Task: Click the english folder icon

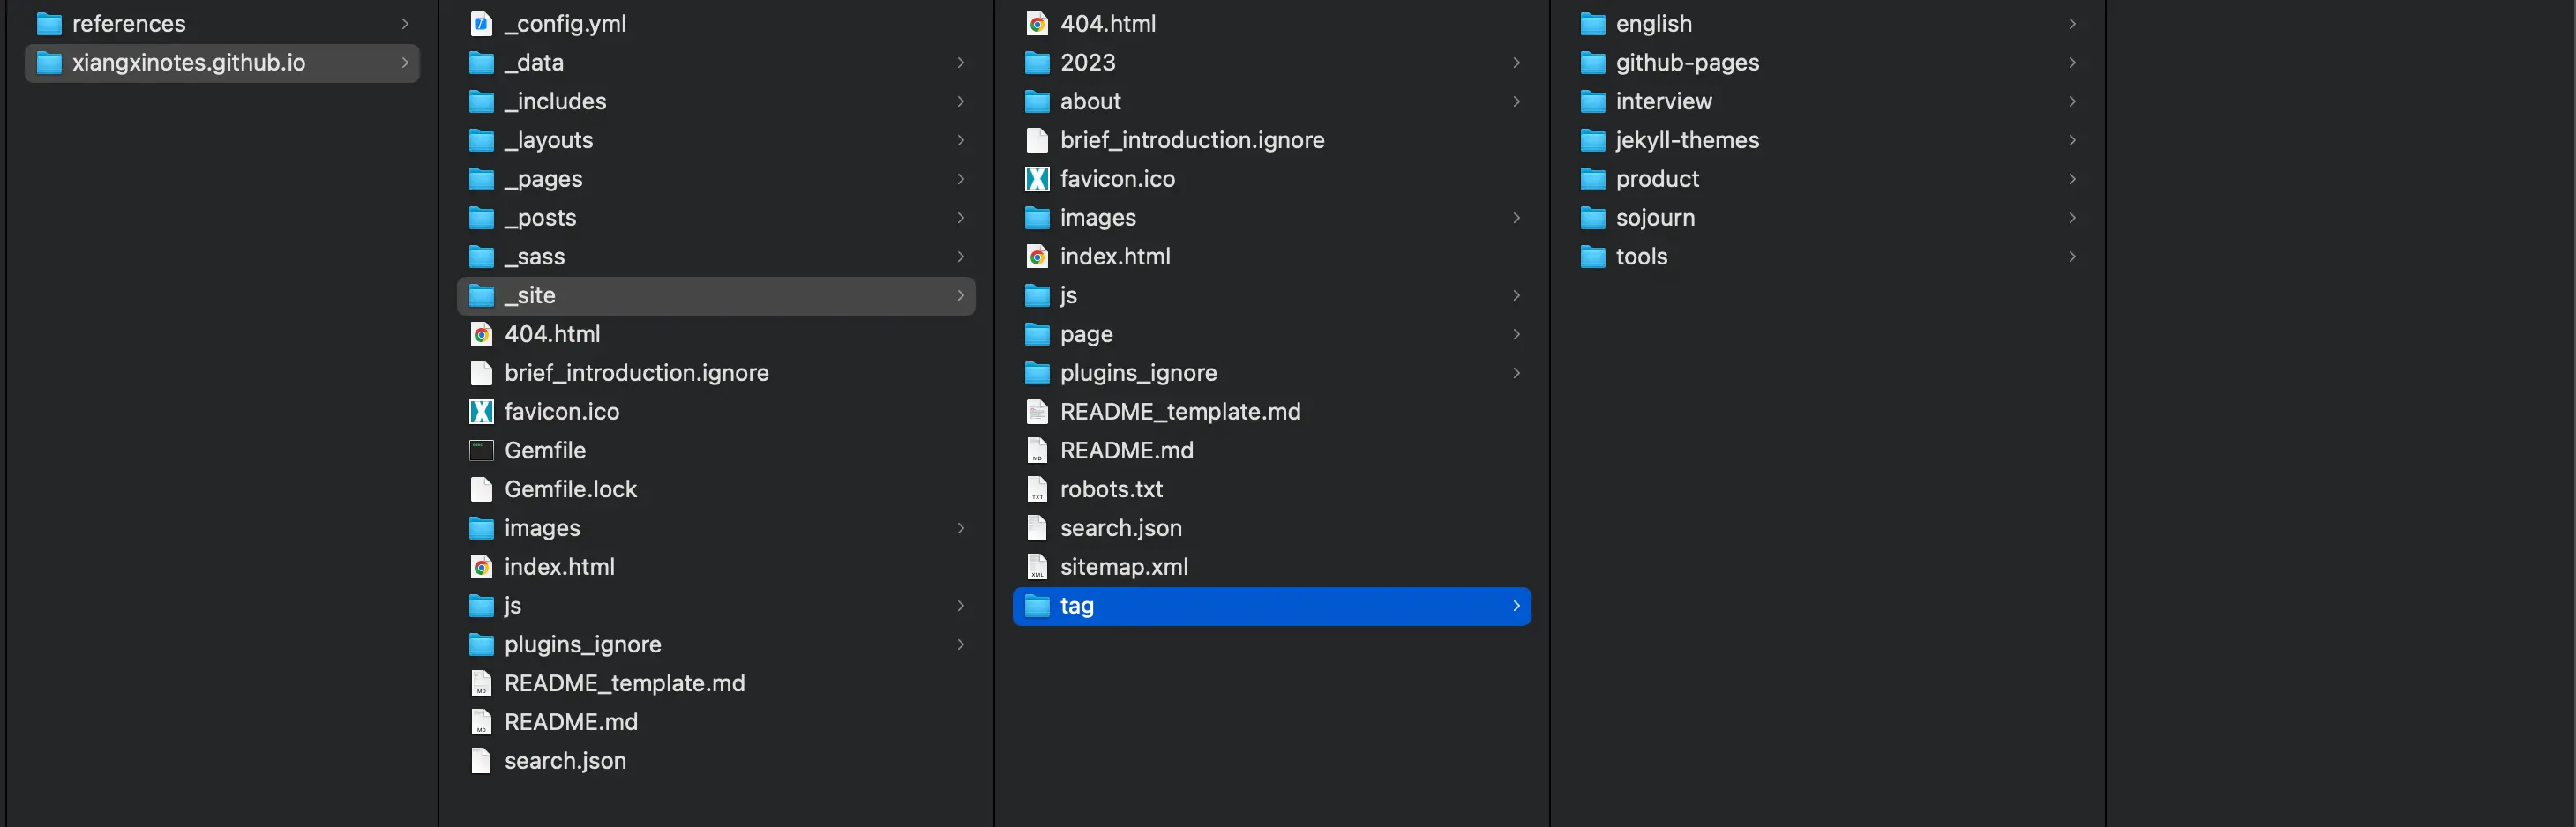Action: [x=1593, y=24]
